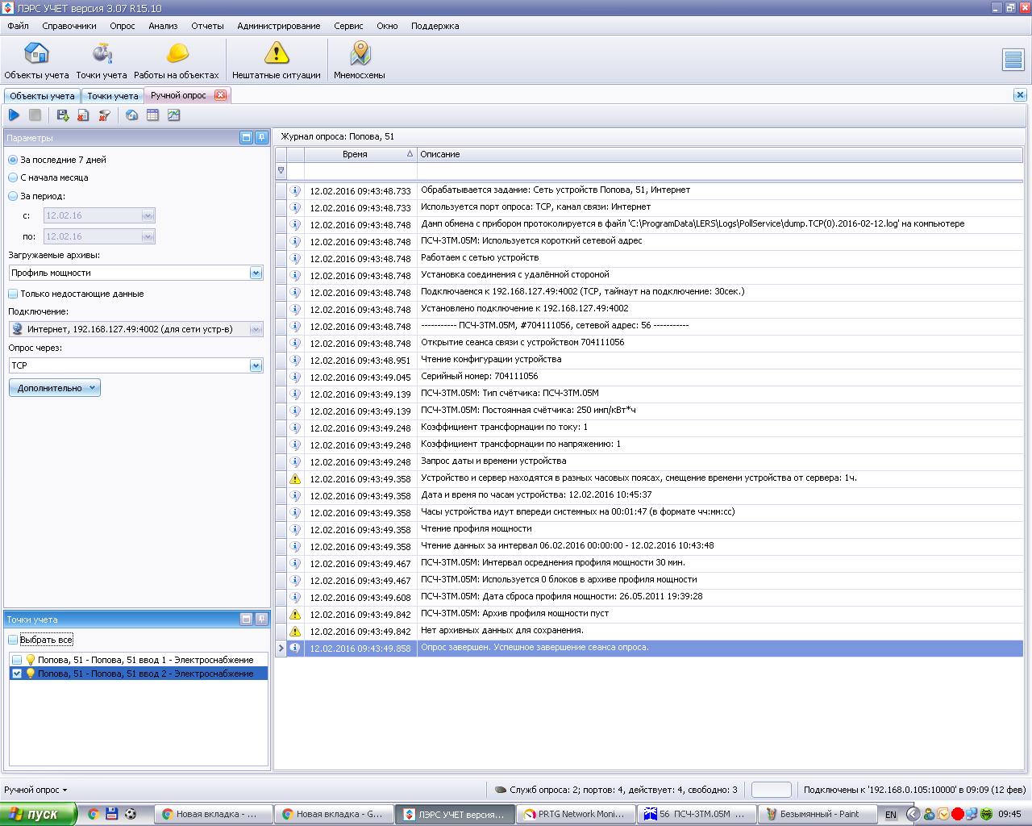The width and height of the screenshot is (1032, 826).
Task: Open the Администрирование menu
Action: coord(279,26)
